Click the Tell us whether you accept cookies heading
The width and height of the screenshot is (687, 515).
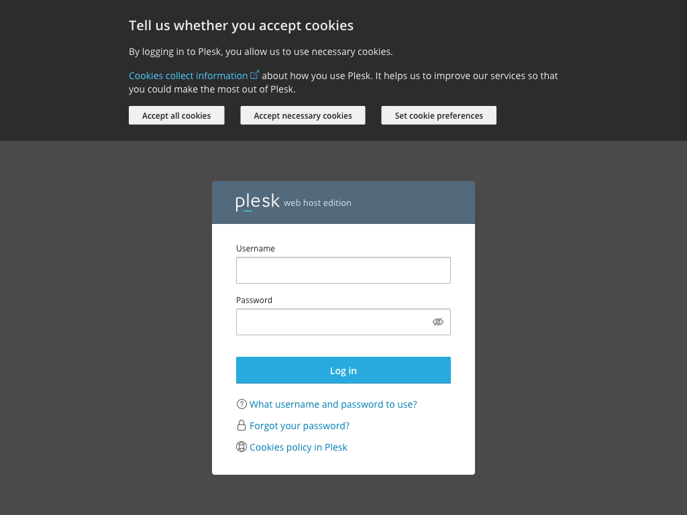coord(241,25)
